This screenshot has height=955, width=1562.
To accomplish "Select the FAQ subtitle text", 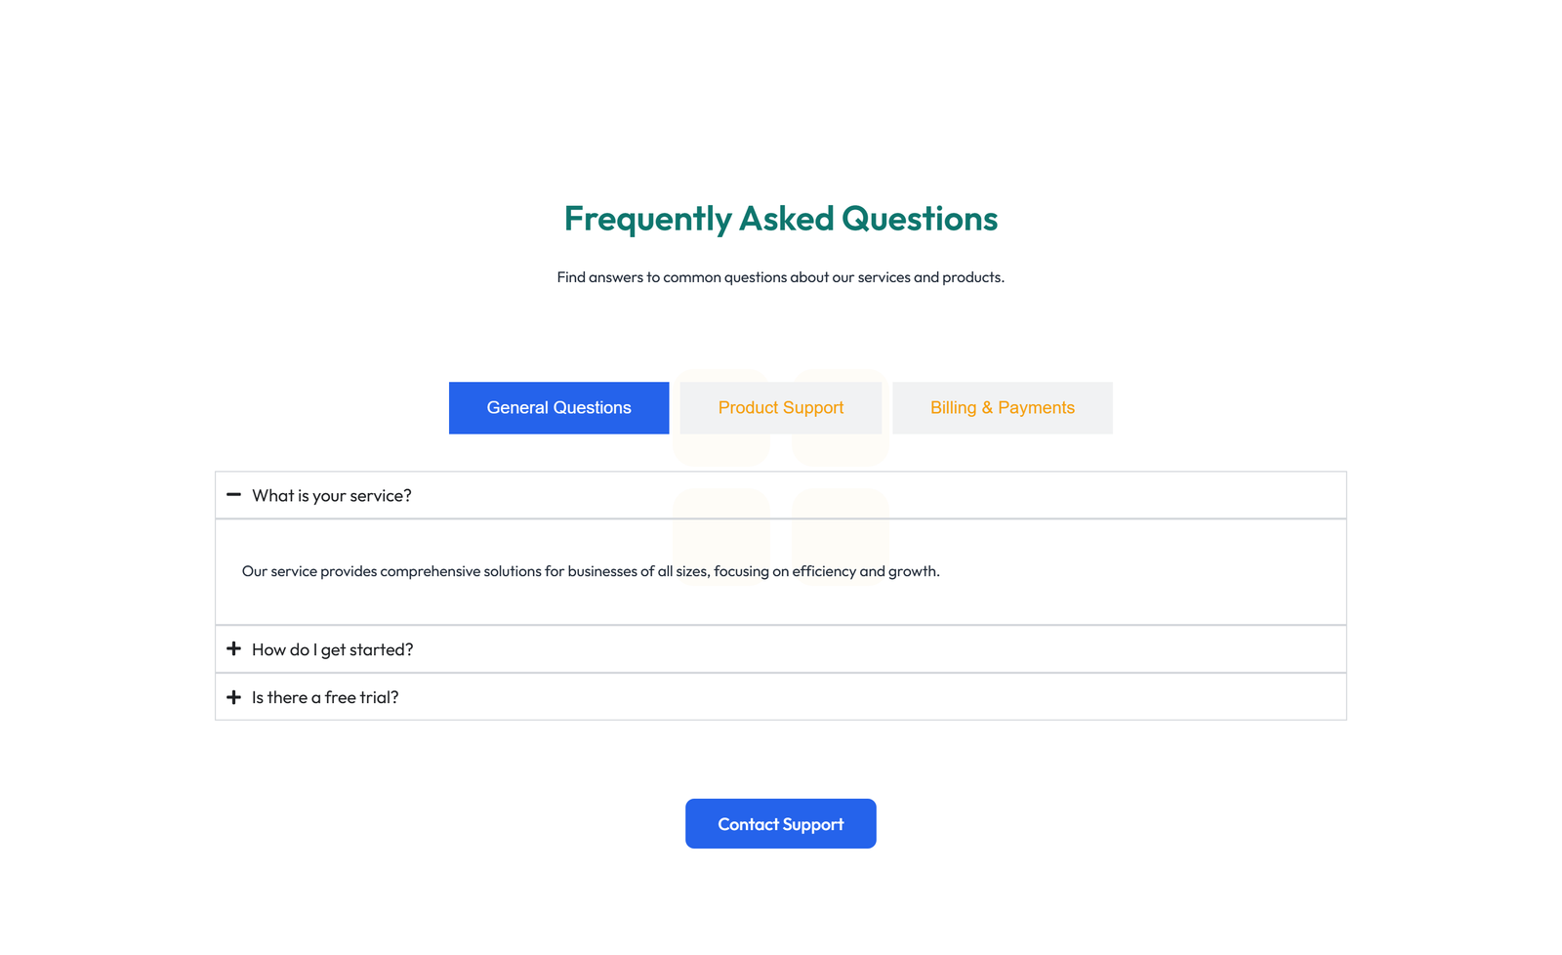I will tap(780, 276).
